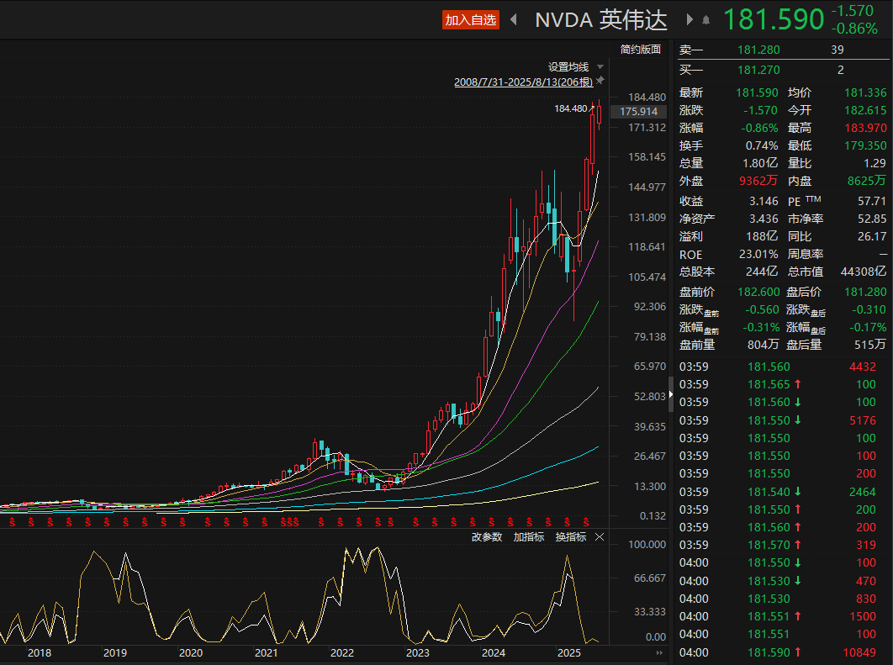Toggle the 简约版面 simplified layout
This screenshot has width=893, height=665.
(x=641, y=50)
